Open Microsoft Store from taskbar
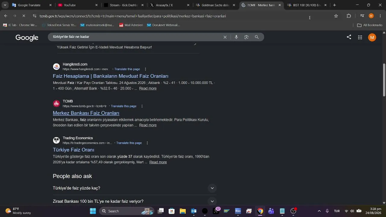Viewport: 386px width, 217px height. pos(172,211)
